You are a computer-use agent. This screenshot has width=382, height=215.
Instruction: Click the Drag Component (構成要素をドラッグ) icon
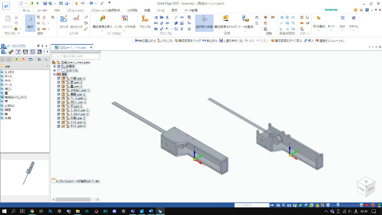(225, 19)
